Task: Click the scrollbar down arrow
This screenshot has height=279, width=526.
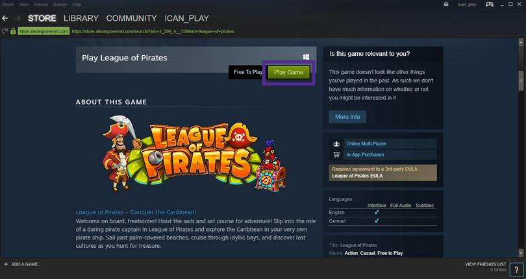Action: click(521, 253)
